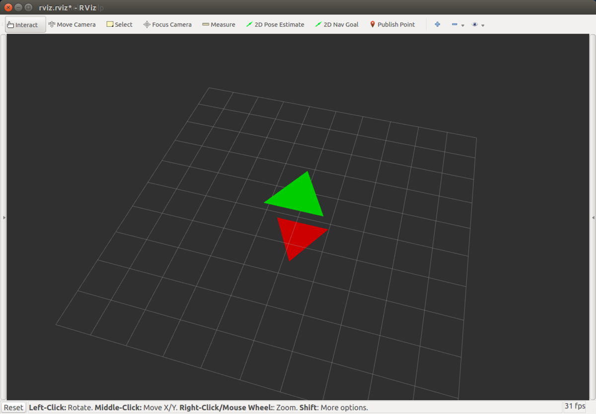The width and height of the screenshot is (596, 414).
Task: Click the eye tool-options icon
Action: coord(475,24)
